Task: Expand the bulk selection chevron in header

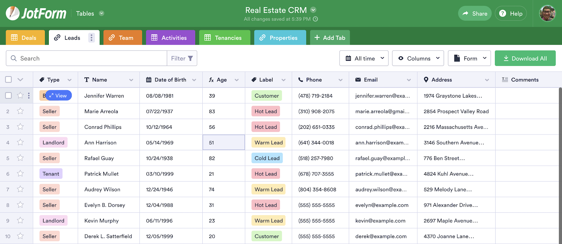Action: tap(20, 80)
